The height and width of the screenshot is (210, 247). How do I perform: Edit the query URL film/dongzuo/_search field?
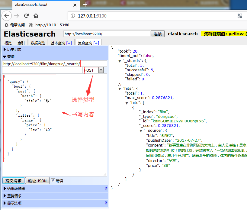tap(55, 64)
